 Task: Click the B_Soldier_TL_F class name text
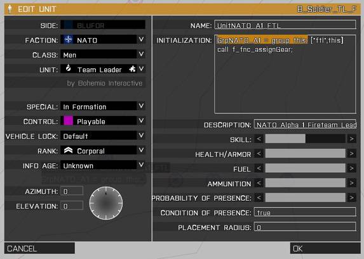coord(327,9)
